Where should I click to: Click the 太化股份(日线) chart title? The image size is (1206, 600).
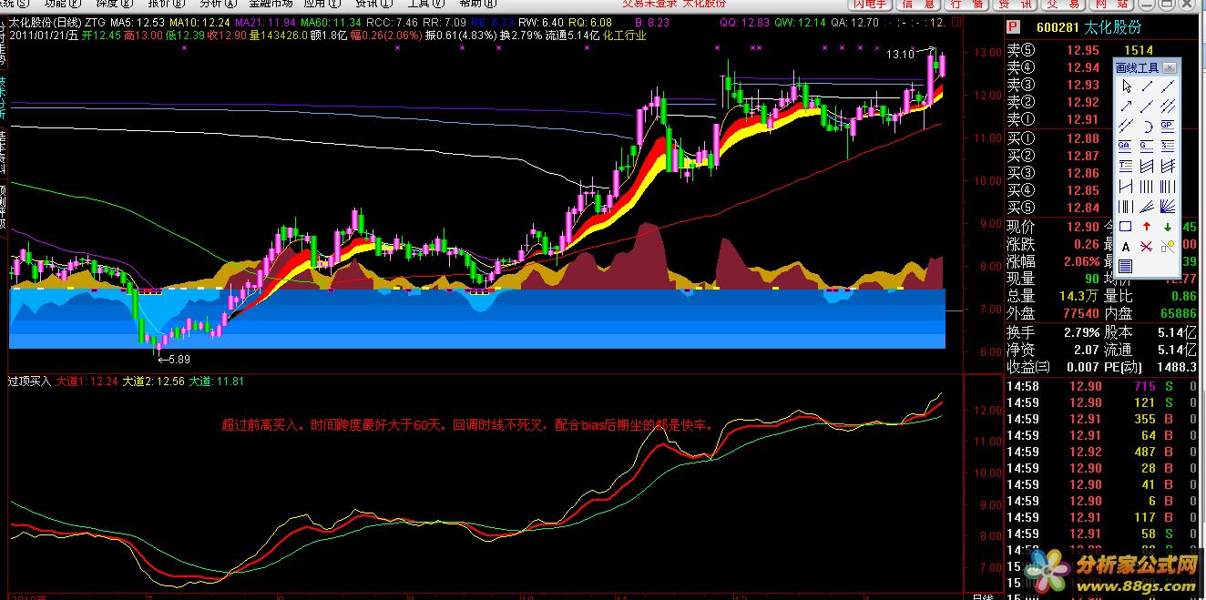(46, 22)
